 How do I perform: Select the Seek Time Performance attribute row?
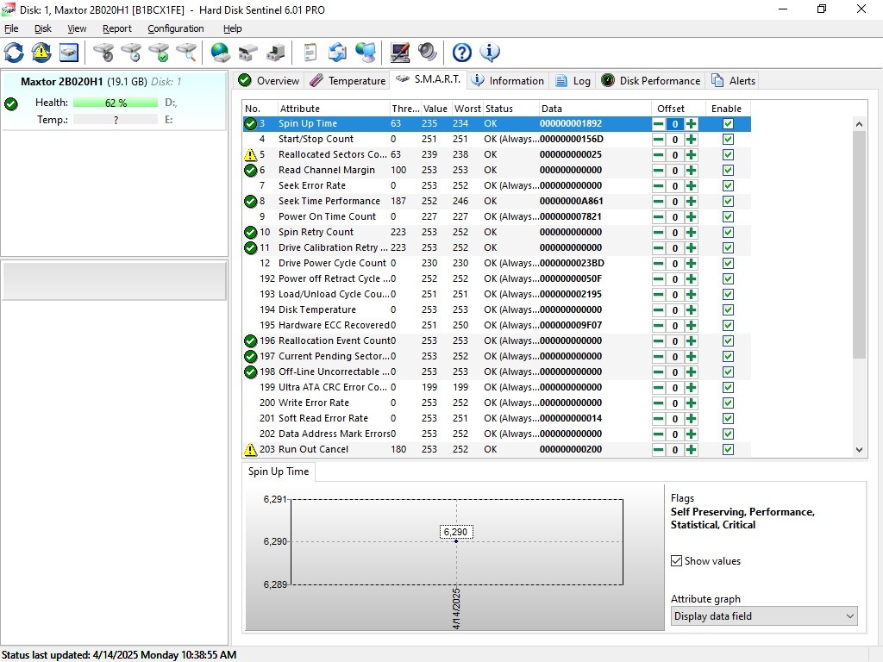[x=497, y=201]
